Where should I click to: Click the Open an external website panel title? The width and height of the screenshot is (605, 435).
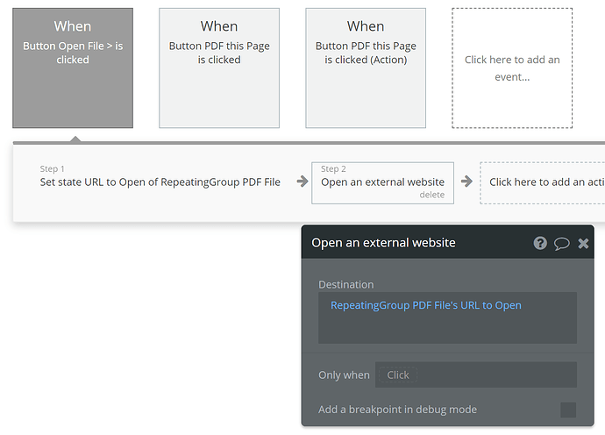coord(383,242)
